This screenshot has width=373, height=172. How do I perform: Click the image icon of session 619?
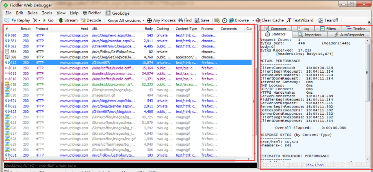[7, 90]
